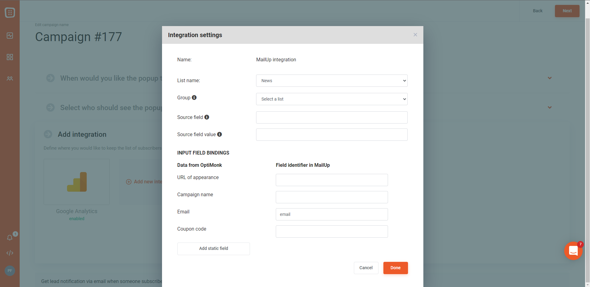The height and width of the screenshot is (287, 590).
Task: Click the 'MailUp integration' name text
Action: [x=276, y=60]
